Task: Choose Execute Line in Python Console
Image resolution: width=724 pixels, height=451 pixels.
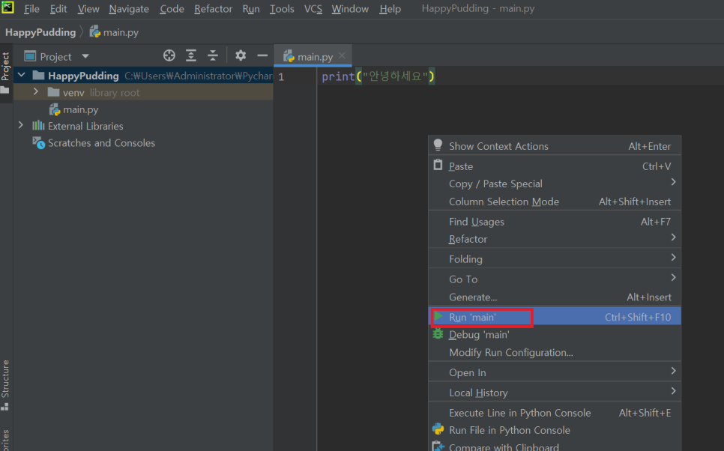Action: (x=555, y=413)
